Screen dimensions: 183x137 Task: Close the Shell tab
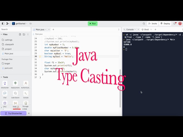(151, 30)
